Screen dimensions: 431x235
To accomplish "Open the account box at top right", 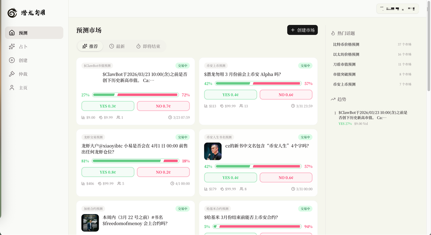I will click(x=397, y=9).
